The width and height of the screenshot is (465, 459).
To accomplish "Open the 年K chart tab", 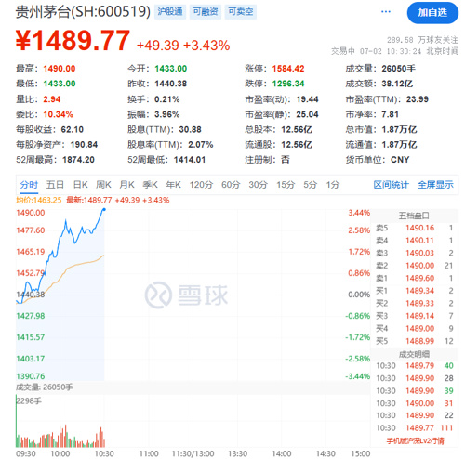I will click(174, 185).
